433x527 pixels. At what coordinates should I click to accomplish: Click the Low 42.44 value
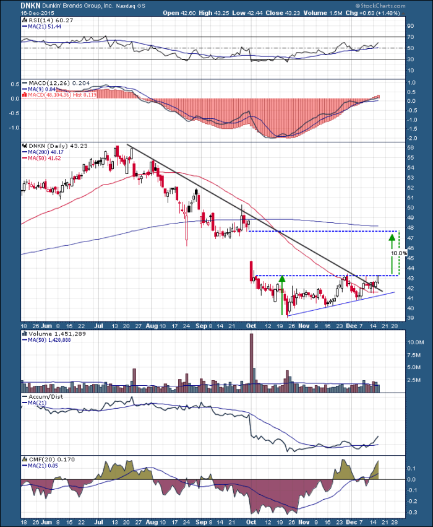pyautogui.click(x=247, y=13)
